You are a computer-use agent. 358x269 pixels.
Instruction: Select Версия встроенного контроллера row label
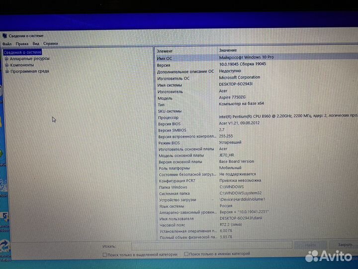tap(187, 136)
